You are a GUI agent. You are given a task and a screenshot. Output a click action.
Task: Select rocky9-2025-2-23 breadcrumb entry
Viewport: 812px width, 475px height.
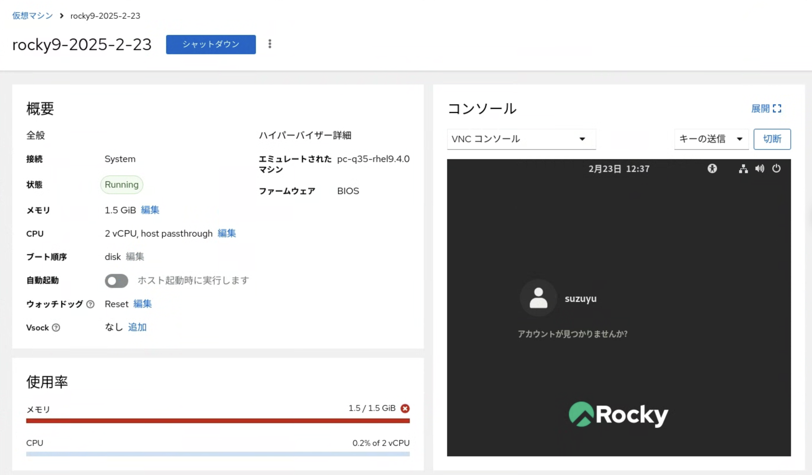[105, 15]
